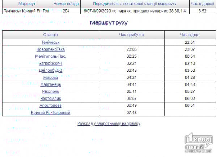Open the Чортомлик station link
Image resolution: width=217 pixels, height=157 pixels.
(x=51, y=99)
